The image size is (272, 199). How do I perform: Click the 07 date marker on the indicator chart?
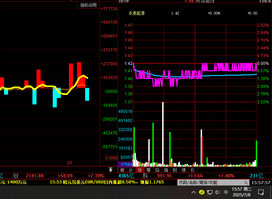pyautogui.click(x=70, y=163)
